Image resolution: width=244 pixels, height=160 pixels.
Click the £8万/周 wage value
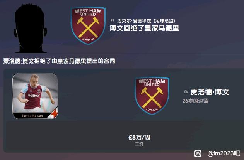[139, 138]
